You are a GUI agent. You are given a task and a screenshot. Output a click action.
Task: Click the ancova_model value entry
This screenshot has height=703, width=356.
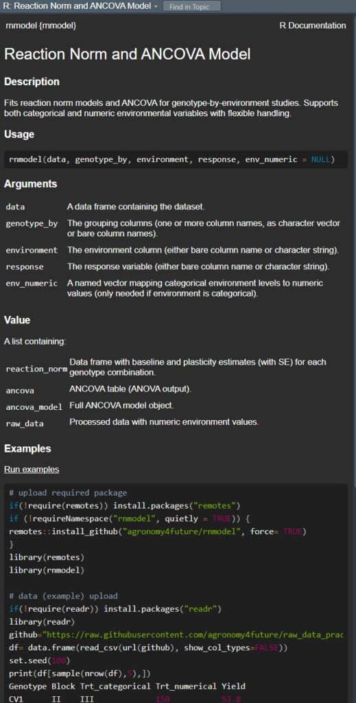(34, 407)
